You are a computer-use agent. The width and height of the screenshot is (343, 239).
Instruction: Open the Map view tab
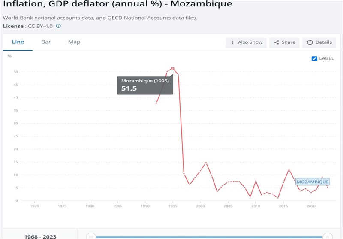(74, 42)
